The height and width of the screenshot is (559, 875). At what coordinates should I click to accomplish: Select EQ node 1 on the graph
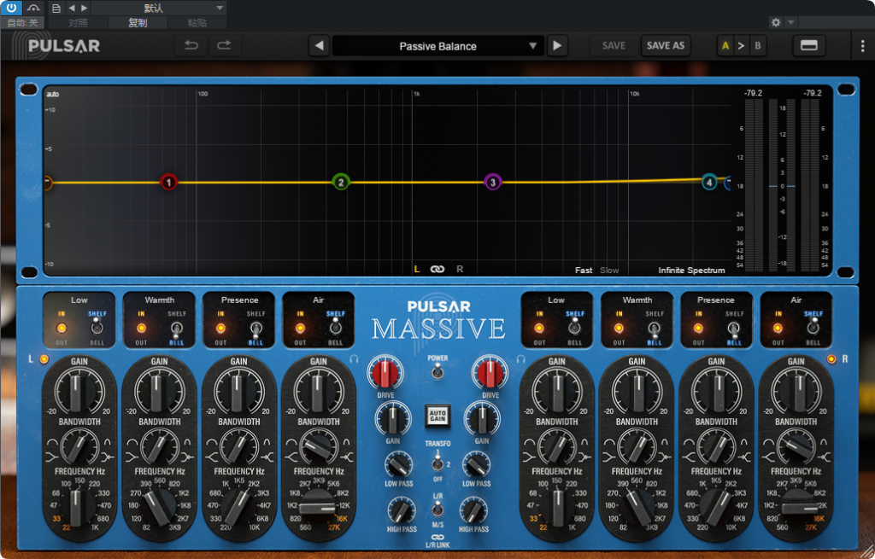tap(168, 182)
